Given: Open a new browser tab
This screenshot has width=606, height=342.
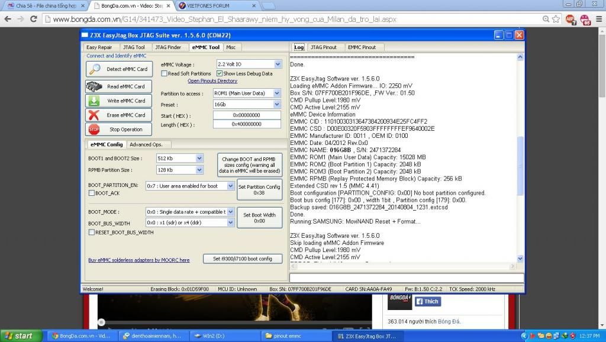Looking at the screenshot, I should click(x=269, y=6).
